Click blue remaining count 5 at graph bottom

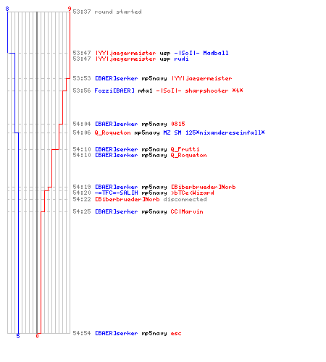[18, 336]
